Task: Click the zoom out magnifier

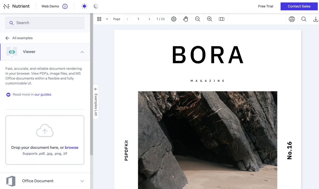Action: coord(198,19)
